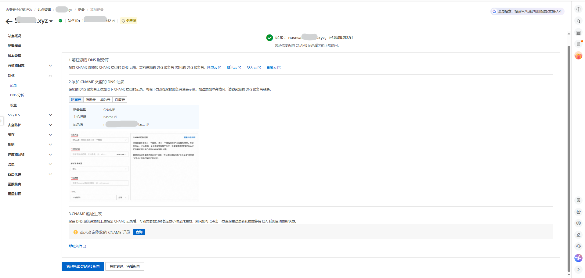Click the 免费版 plan badge
The height and width of the screenshot is (278, 585).
point(129,21)
